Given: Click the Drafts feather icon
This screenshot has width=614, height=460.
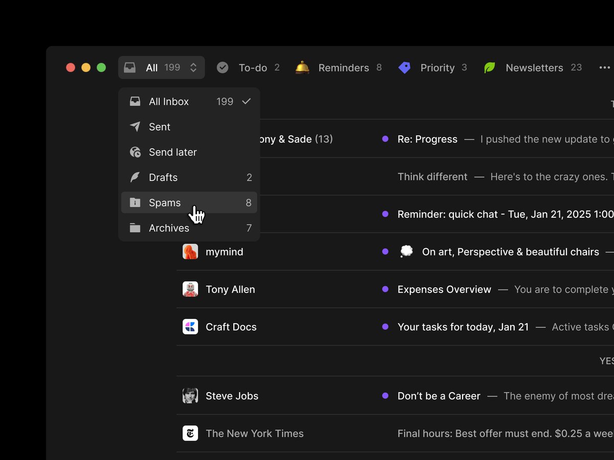Looking at the screenshot, I should [135, 177].
